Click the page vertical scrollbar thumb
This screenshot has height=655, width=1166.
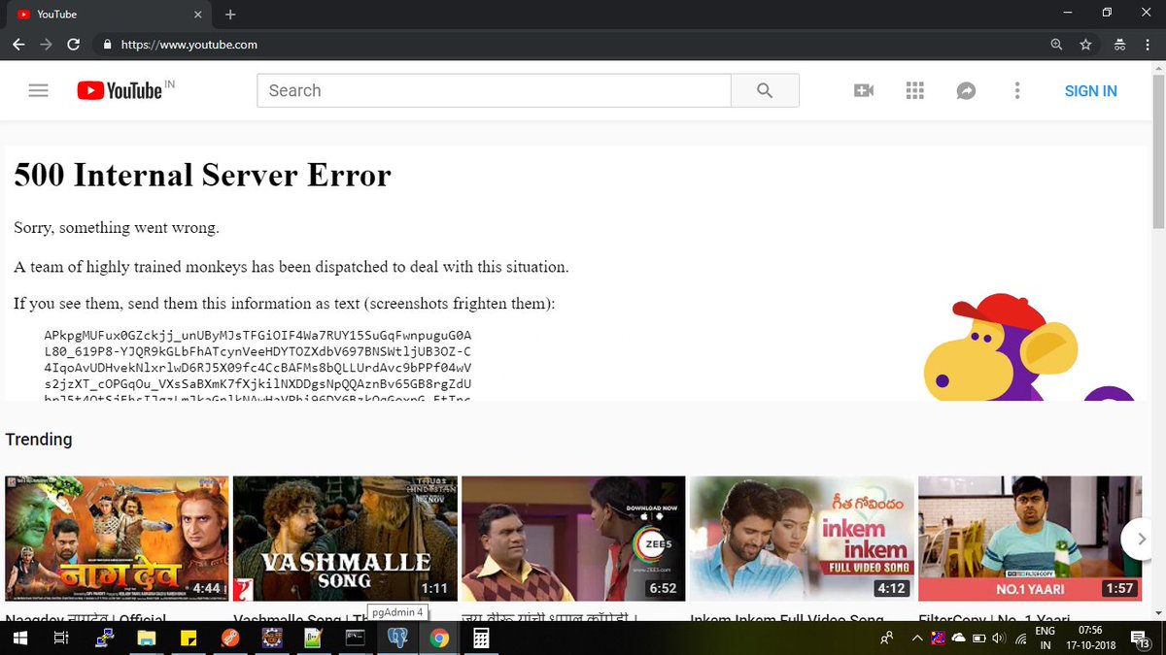click(1157, 150)
